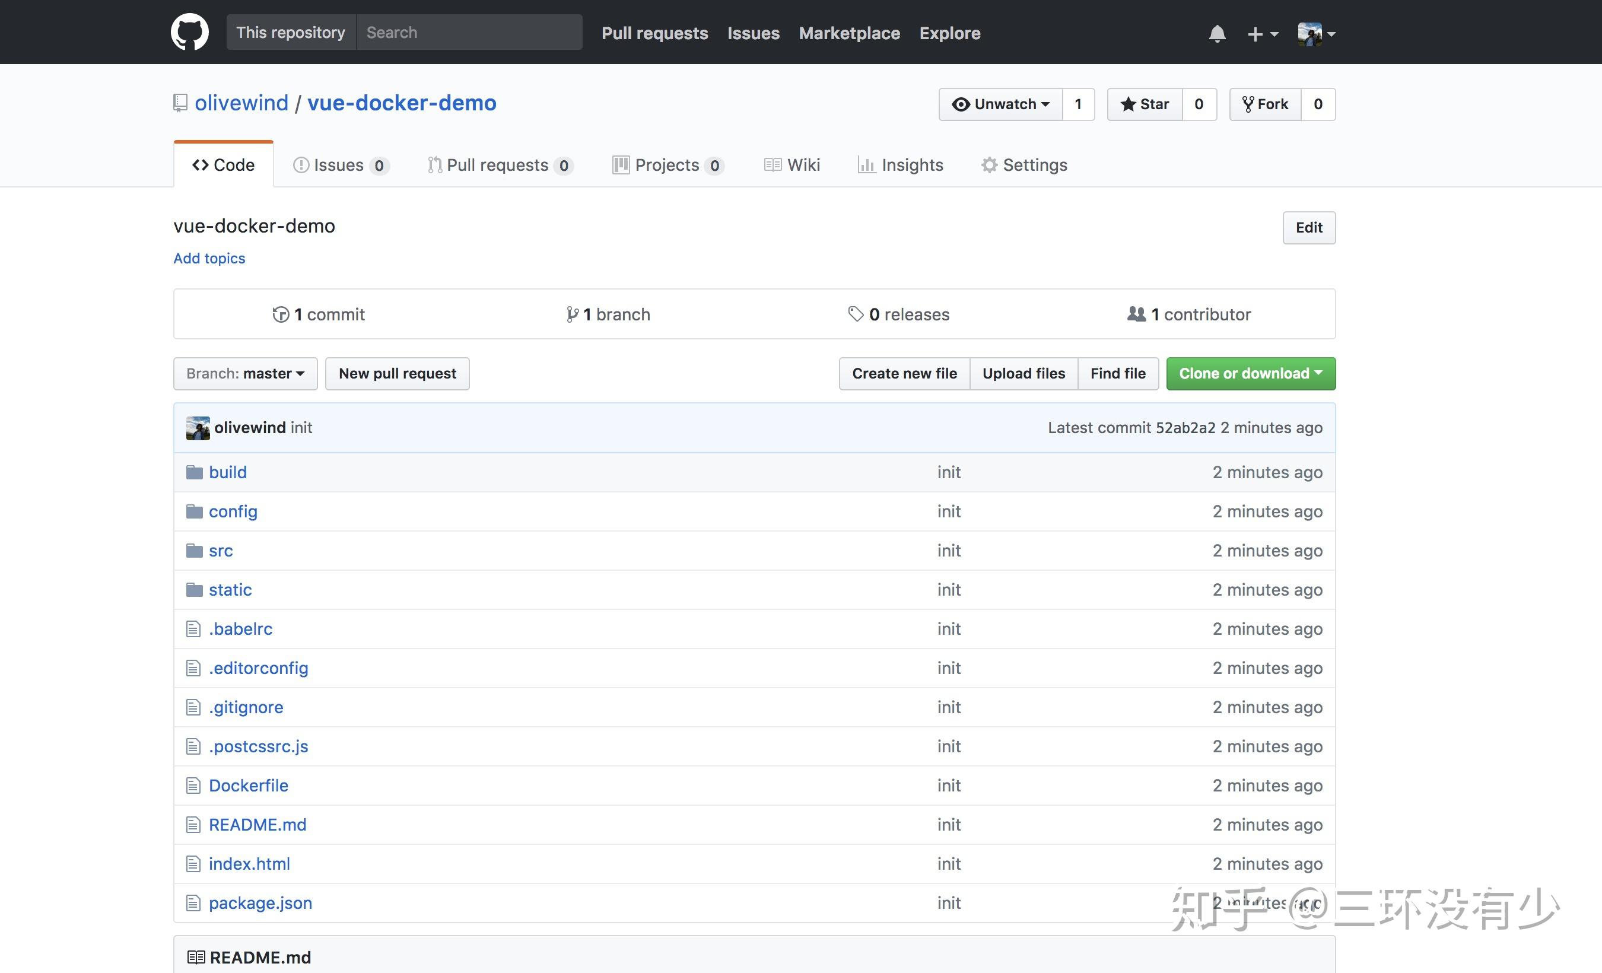Open the notifications bell
The image size is (1602, 973).
click(1217, 33)
